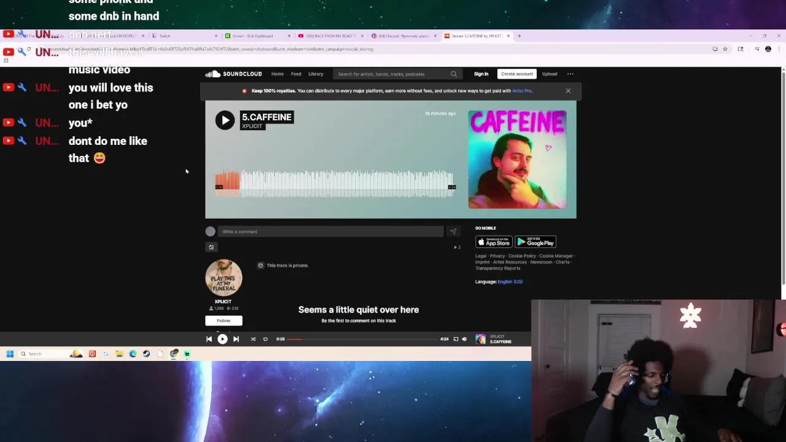The height and width of the screenshot is (442, 786).
Task: Skip to previous track in bottom player
Action: click(x=209, y=339)
